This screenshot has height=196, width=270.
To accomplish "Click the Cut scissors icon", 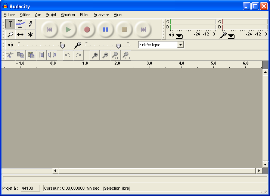I will [10, 55].
